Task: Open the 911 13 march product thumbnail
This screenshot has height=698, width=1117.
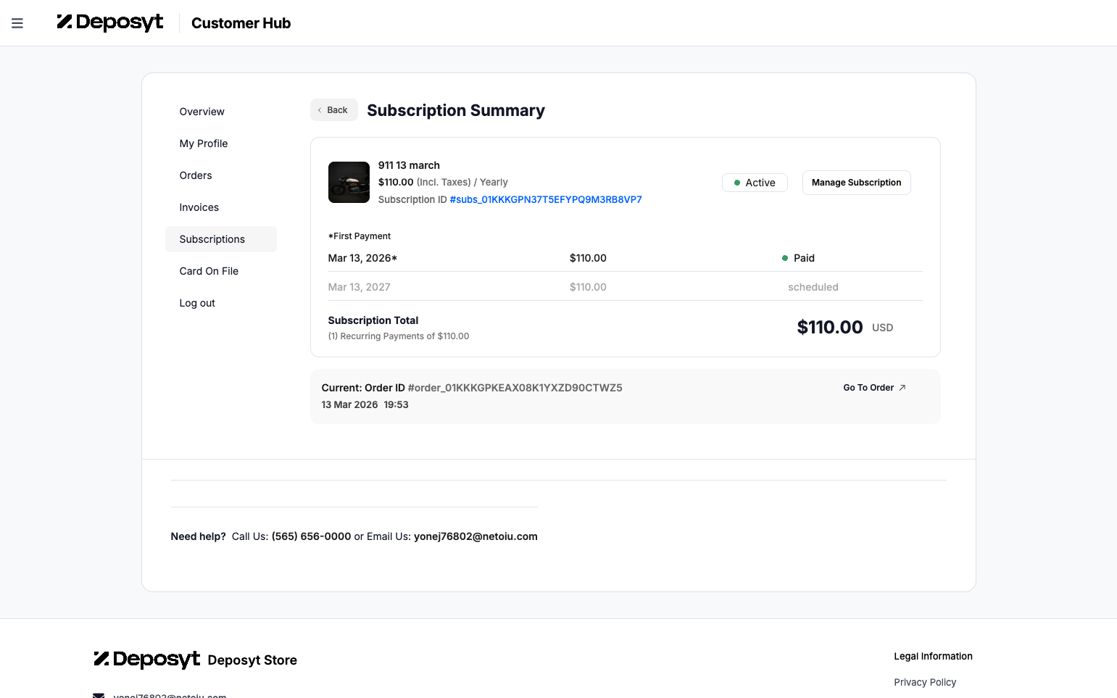Action: [x=349, y=182]
